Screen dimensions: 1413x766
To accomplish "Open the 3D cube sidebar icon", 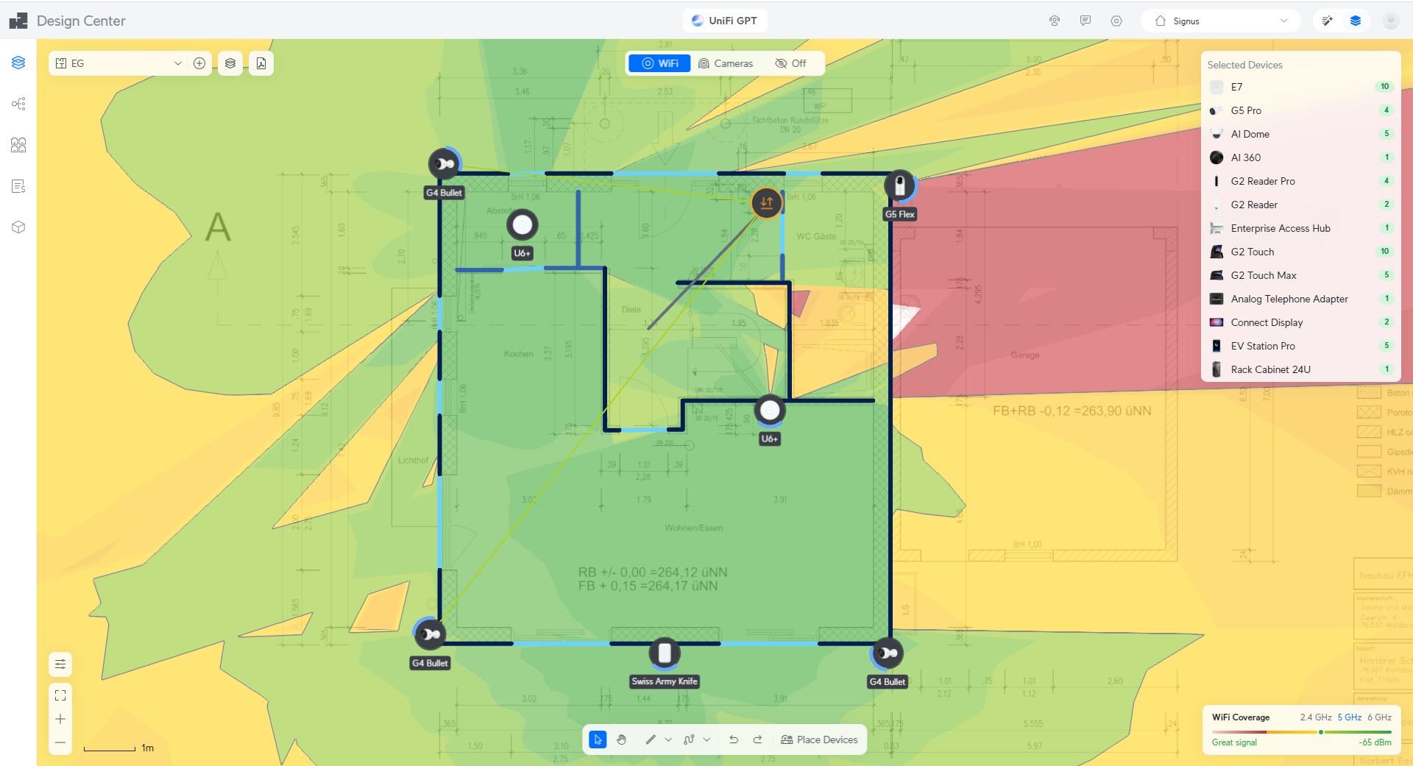I will click(18, 227).
